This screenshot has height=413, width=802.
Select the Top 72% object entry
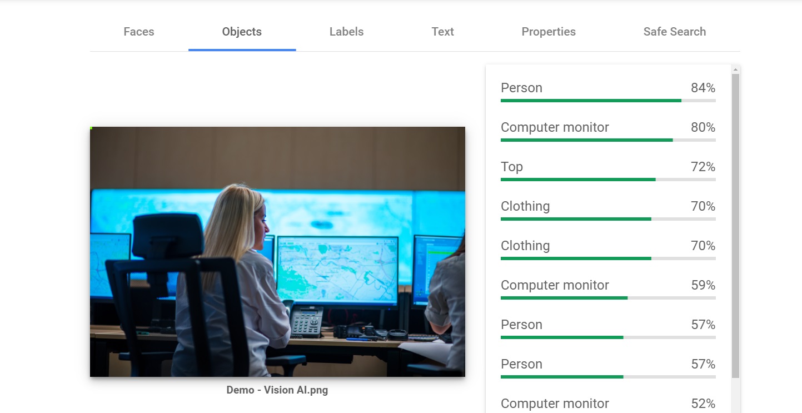607,167
